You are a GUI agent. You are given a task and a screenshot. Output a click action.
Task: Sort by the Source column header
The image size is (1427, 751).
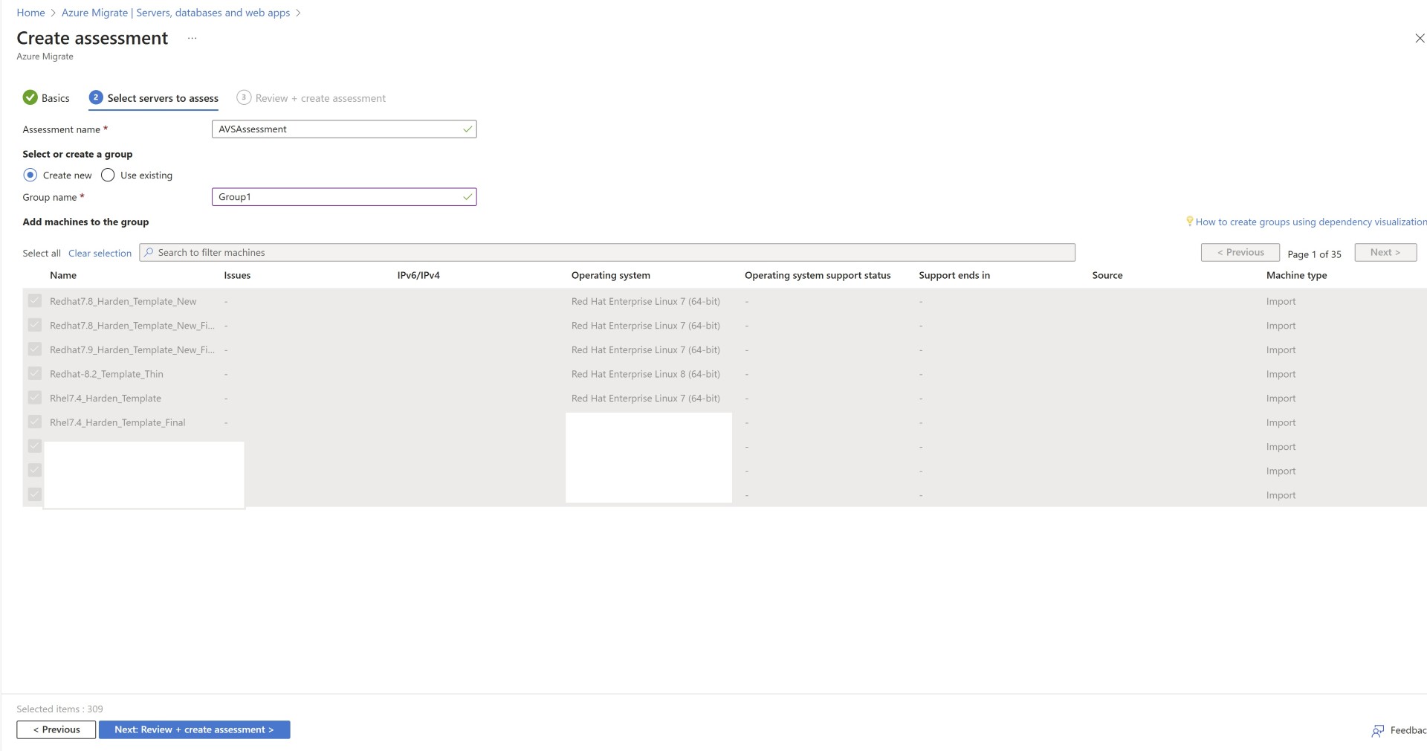(1107, 275)
